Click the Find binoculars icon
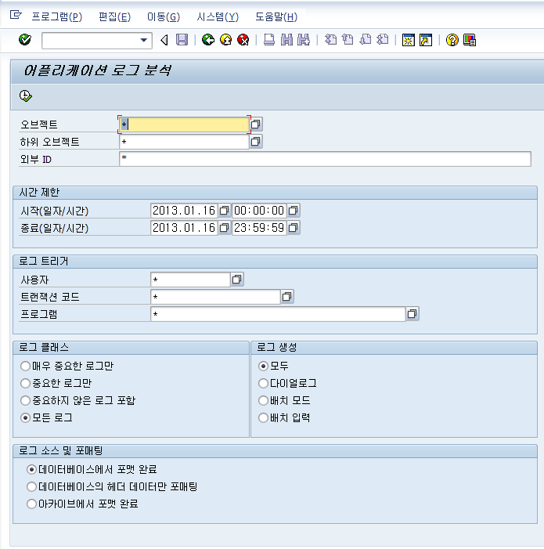Image resolution: width=544 pixels, height=549 pixels. tap(286, 40)
